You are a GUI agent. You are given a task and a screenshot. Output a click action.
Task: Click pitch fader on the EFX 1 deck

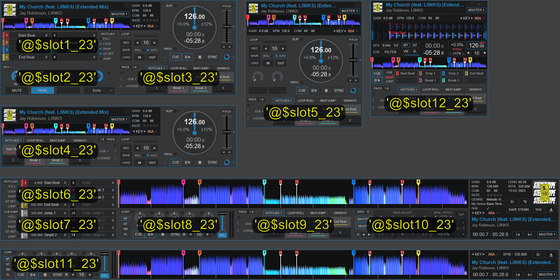227,27
